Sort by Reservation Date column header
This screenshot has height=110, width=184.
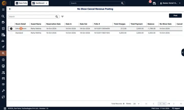coord(53,24)
